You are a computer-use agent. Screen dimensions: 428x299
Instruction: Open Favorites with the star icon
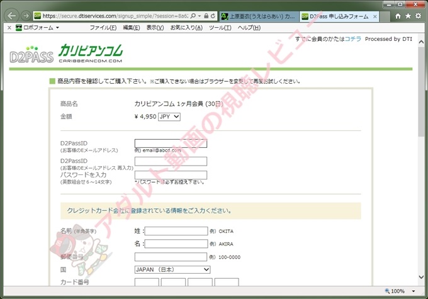(408, 16)
